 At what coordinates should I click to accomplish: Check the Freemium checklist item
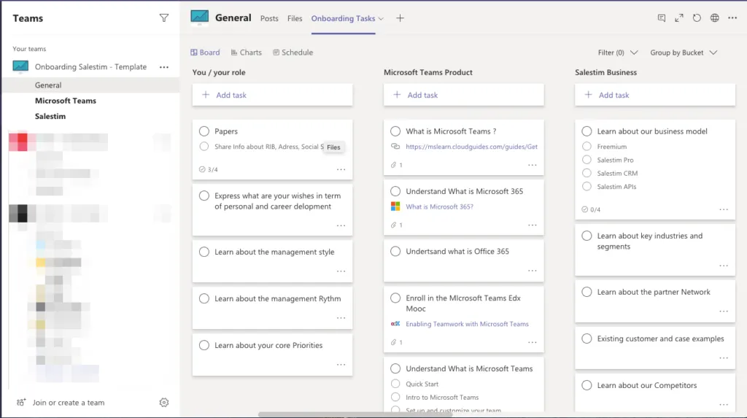587,147
